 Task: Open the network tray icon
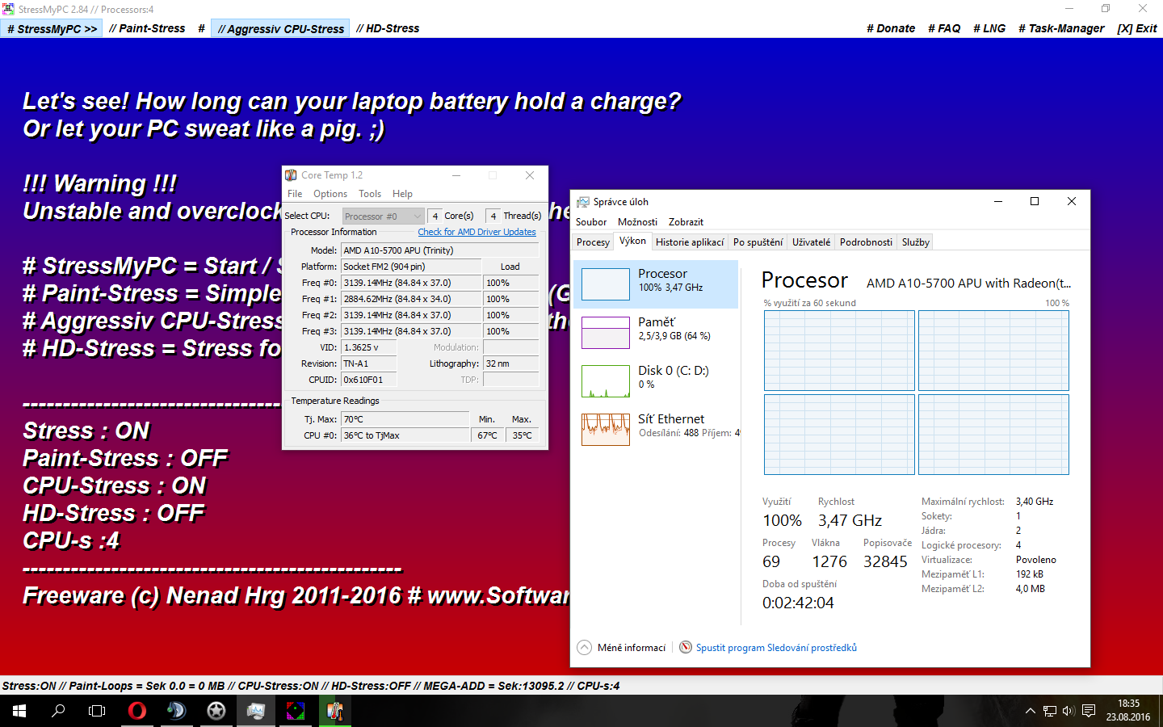click(1050, 711)
